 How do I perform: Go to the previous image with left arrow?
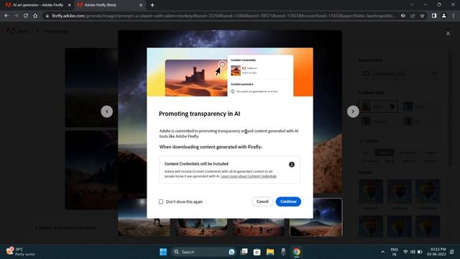(x=107, y=112)
